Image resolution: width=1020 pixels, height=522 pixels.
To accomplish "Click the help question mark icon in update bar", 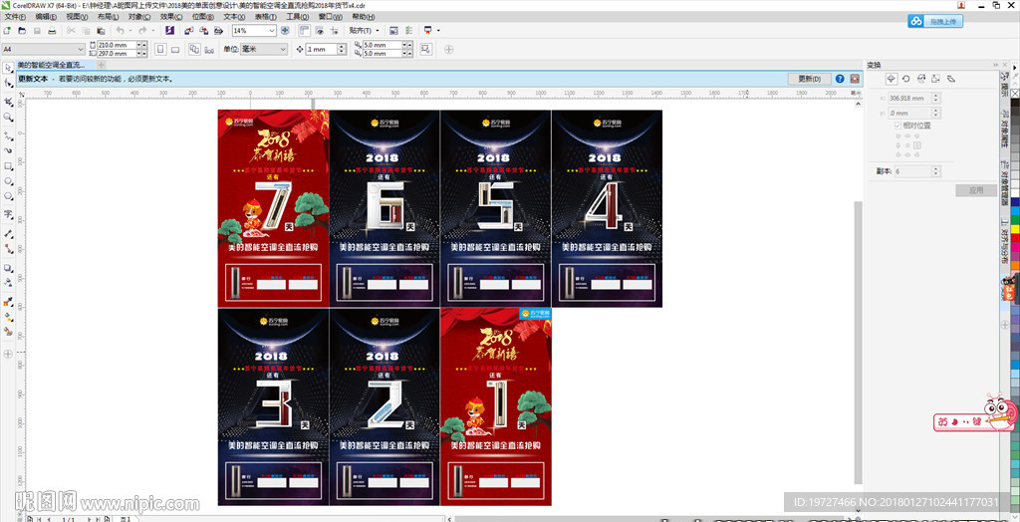I will [x=840, y=79].
